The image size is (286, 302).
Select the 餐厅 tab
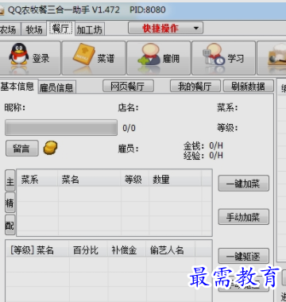[x=61, y=29]
